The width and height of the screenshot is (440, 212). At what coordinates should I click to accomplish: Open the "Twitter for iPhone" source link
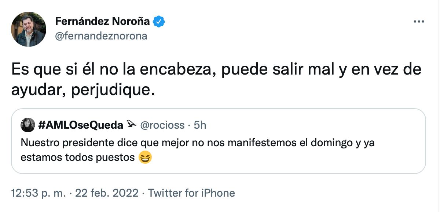(191, 193)
